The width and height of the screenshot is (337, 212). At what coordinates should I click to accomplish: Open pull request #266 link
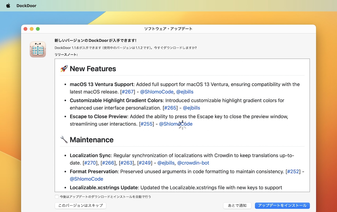click(x=108, y=163)
